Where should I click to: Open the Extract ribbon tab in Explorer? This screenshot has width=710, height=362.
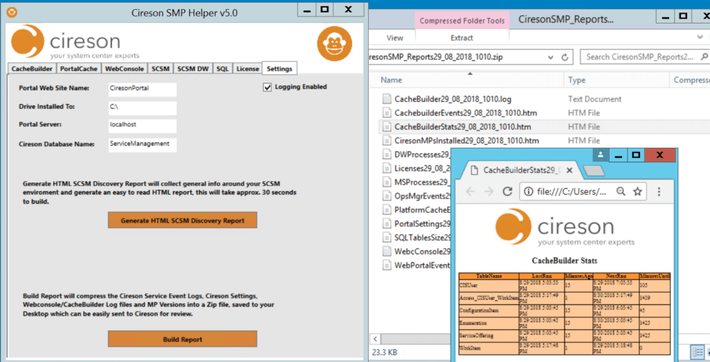(x=462, y=38)
